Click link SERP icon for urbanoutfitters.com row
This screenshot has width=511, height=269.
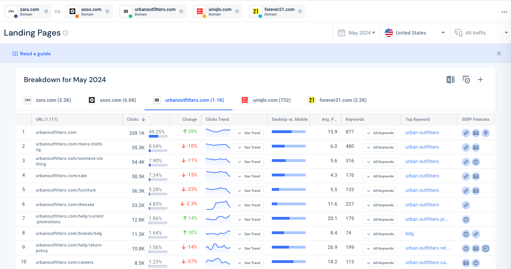coord(466,133)
